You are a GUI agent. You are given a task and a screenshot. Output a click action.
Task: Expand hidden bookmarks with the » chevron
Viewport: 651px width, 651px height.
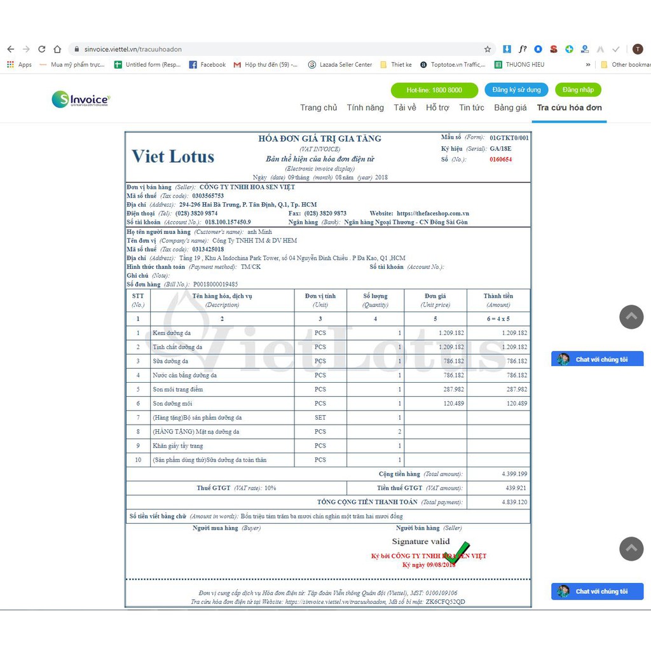click(588, 65)
